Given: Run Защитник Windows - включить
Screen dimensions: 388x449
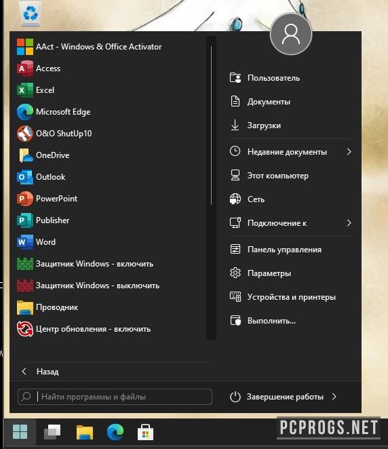Looking at the screenshot, I should tap(85, 264).
